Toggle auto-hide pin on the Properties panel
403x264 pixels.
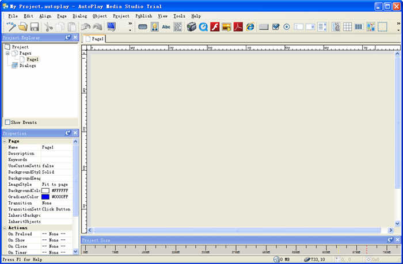coord(68,133)
